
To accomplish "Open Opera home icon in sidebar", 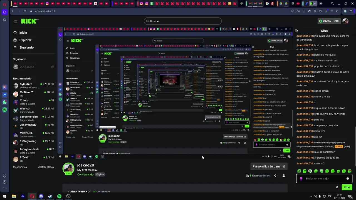I will tap(4, 12).
